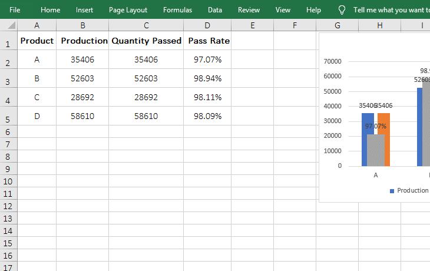Screen dimensions: 430x271
Task: Select the Formulas tab
Action: 177,10
